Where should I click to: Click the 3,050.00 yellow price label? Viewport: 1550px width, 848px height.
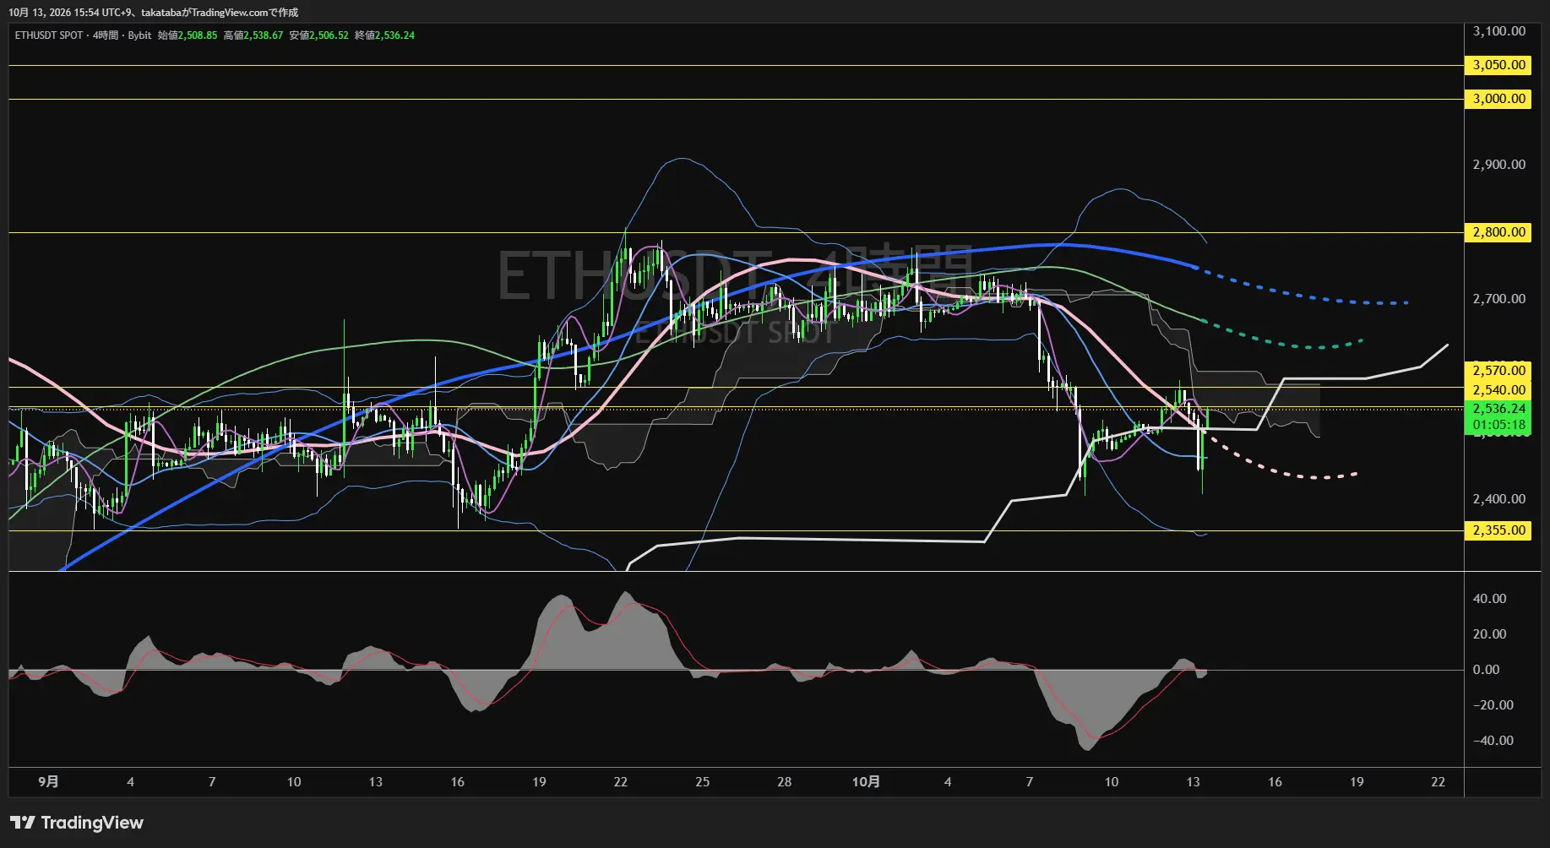pos(1498,65)
